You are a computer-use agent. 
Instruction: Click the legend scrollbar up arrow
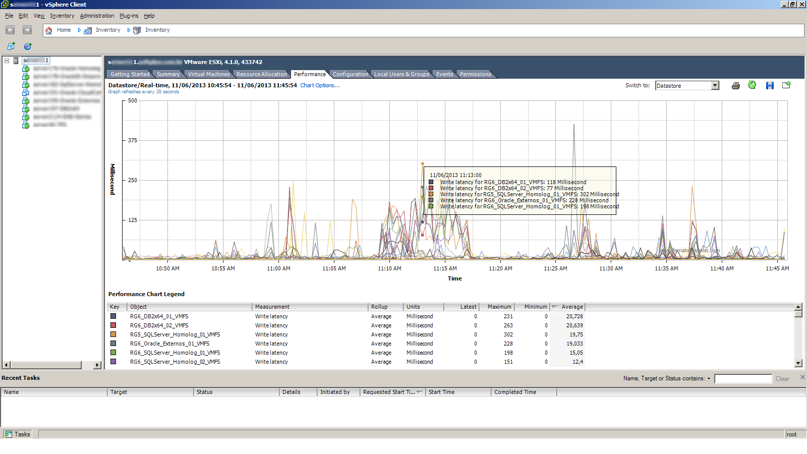(798, 307)
